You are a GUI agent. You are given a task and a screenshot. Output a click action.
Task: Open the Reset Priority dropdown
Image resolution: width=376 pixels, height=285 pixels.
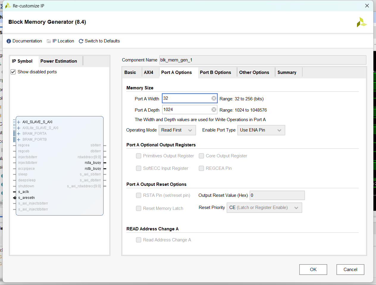click(x=264, y=208)
